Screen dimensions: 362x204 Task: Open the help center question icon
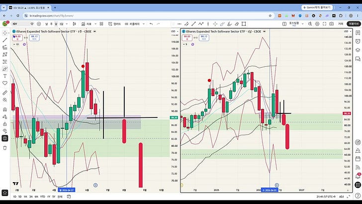[x=358, y=196]
